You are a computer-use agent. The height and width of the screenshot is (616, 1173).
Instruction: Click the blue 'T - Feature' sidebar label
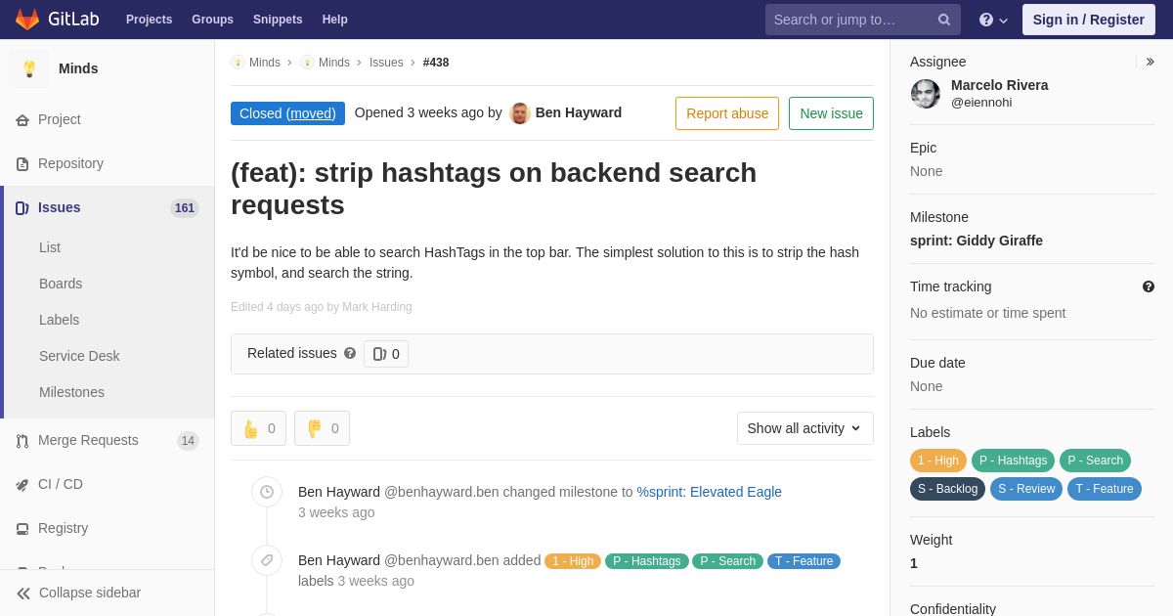[1105, 489]
